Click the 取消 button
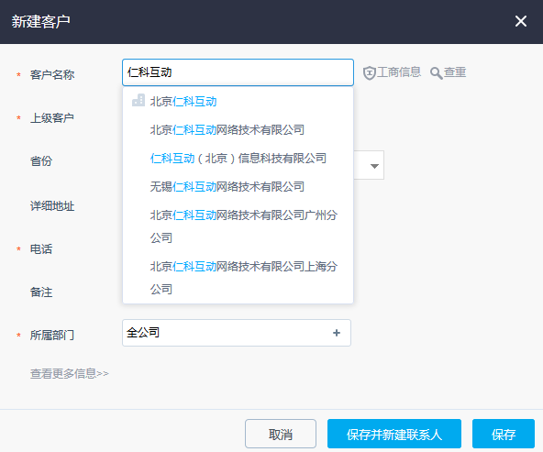The width and height of the screenshot is (543, 452). tap(281, 434)
